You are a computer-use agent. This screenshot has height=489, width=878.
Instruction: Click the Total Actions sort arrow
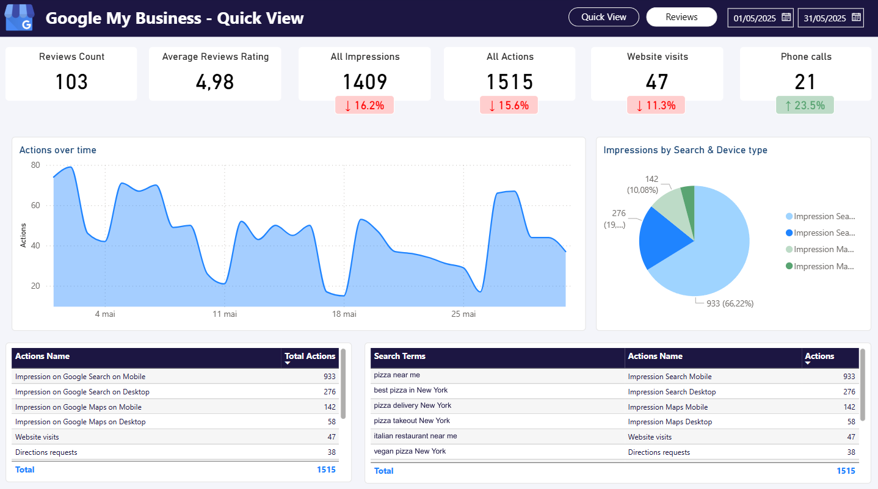[288, 363]
